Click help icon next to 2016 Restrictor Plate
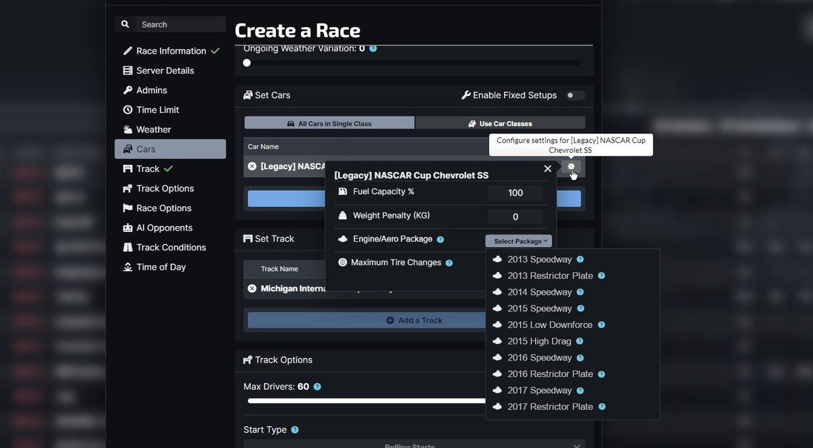The width and height of the screenshot is (813, 448). (602, 374)
